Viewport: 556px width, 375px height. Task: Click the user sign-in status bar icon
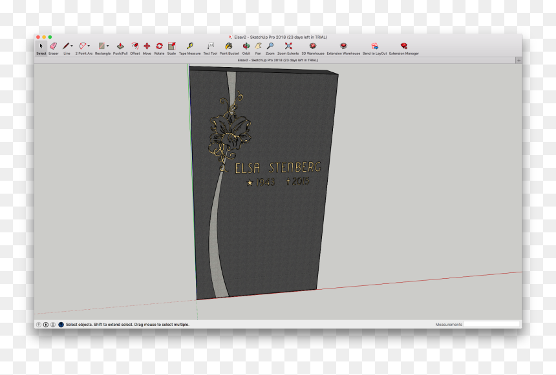(53, 325)
